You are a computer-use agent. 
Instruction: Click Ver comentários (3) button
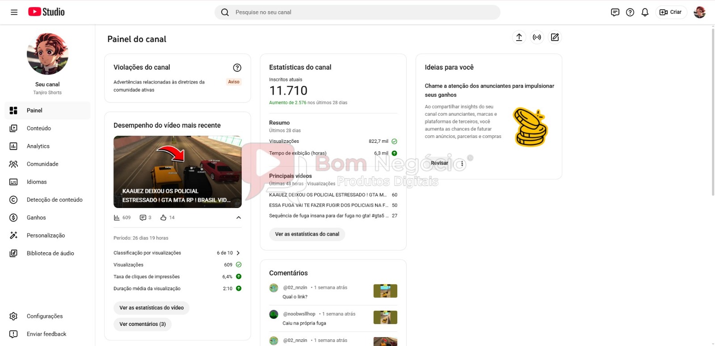(x=143, y=325)
